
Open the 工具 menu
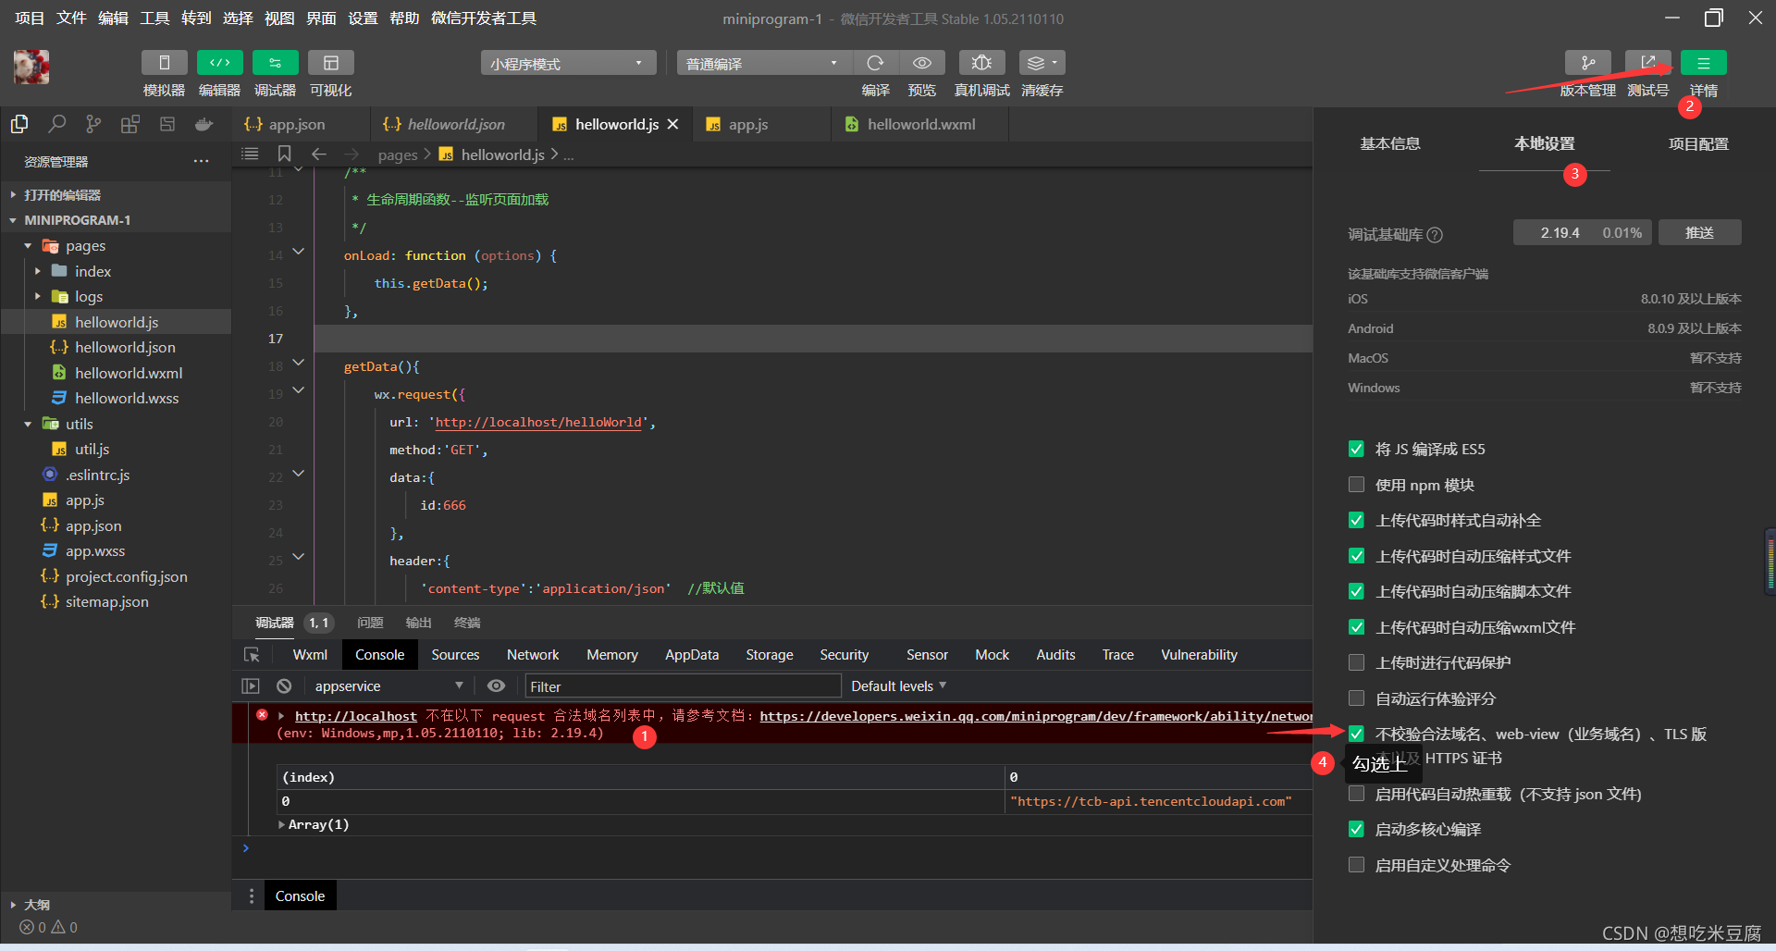coord(154,19)
